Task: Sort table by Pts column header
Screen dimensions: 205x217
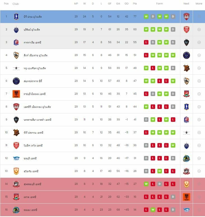Action: click(135, 4)
